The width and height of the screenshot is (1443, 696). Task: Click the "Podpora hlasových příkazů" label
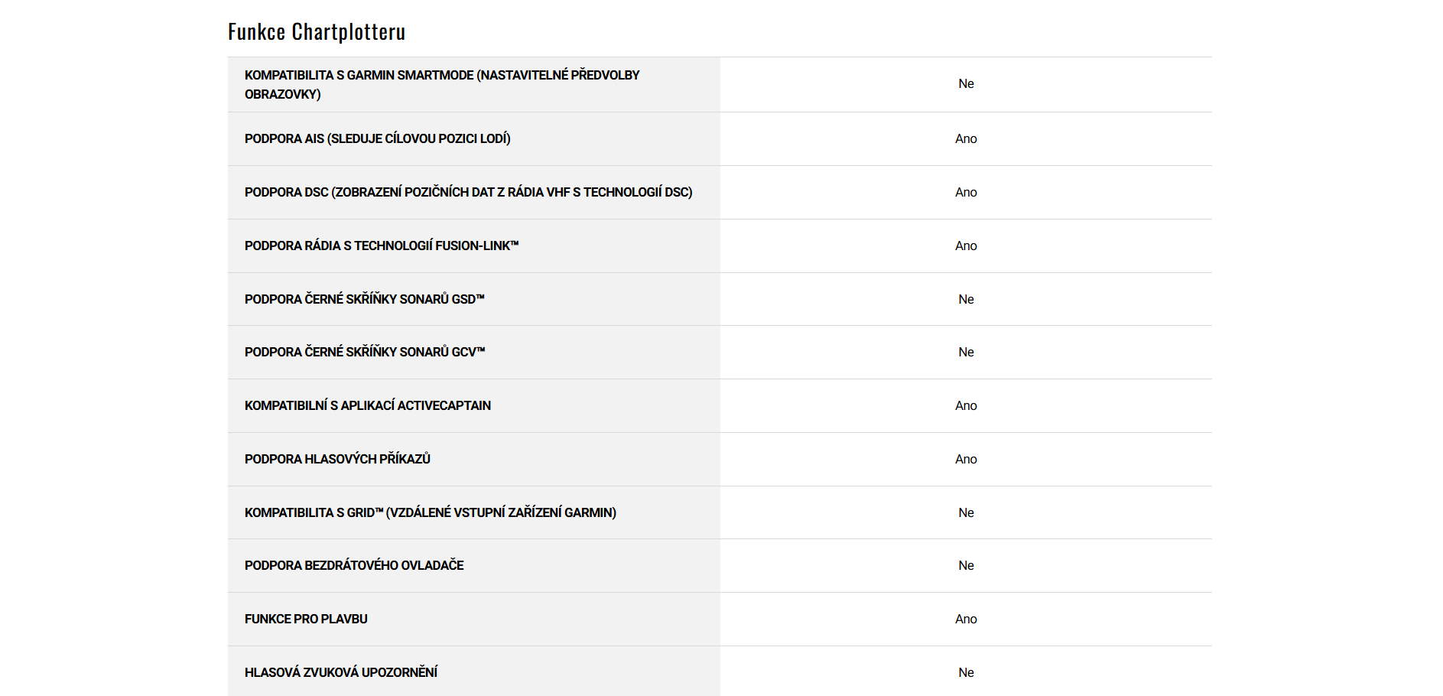click(x=337, y=459)
